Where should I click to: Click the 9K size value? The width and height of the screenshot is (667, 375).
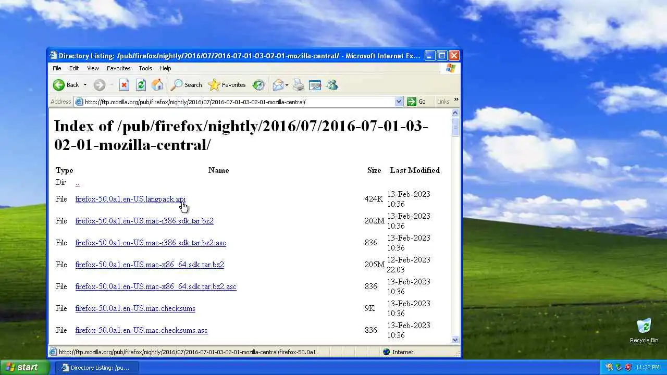[x=369, y=308]
